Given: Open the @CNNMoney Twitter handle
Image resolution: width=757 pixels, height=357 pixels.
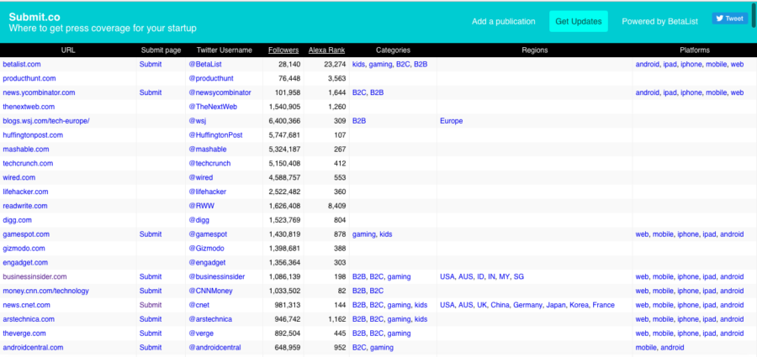Looking at the screenshot, I should point(210,291).
